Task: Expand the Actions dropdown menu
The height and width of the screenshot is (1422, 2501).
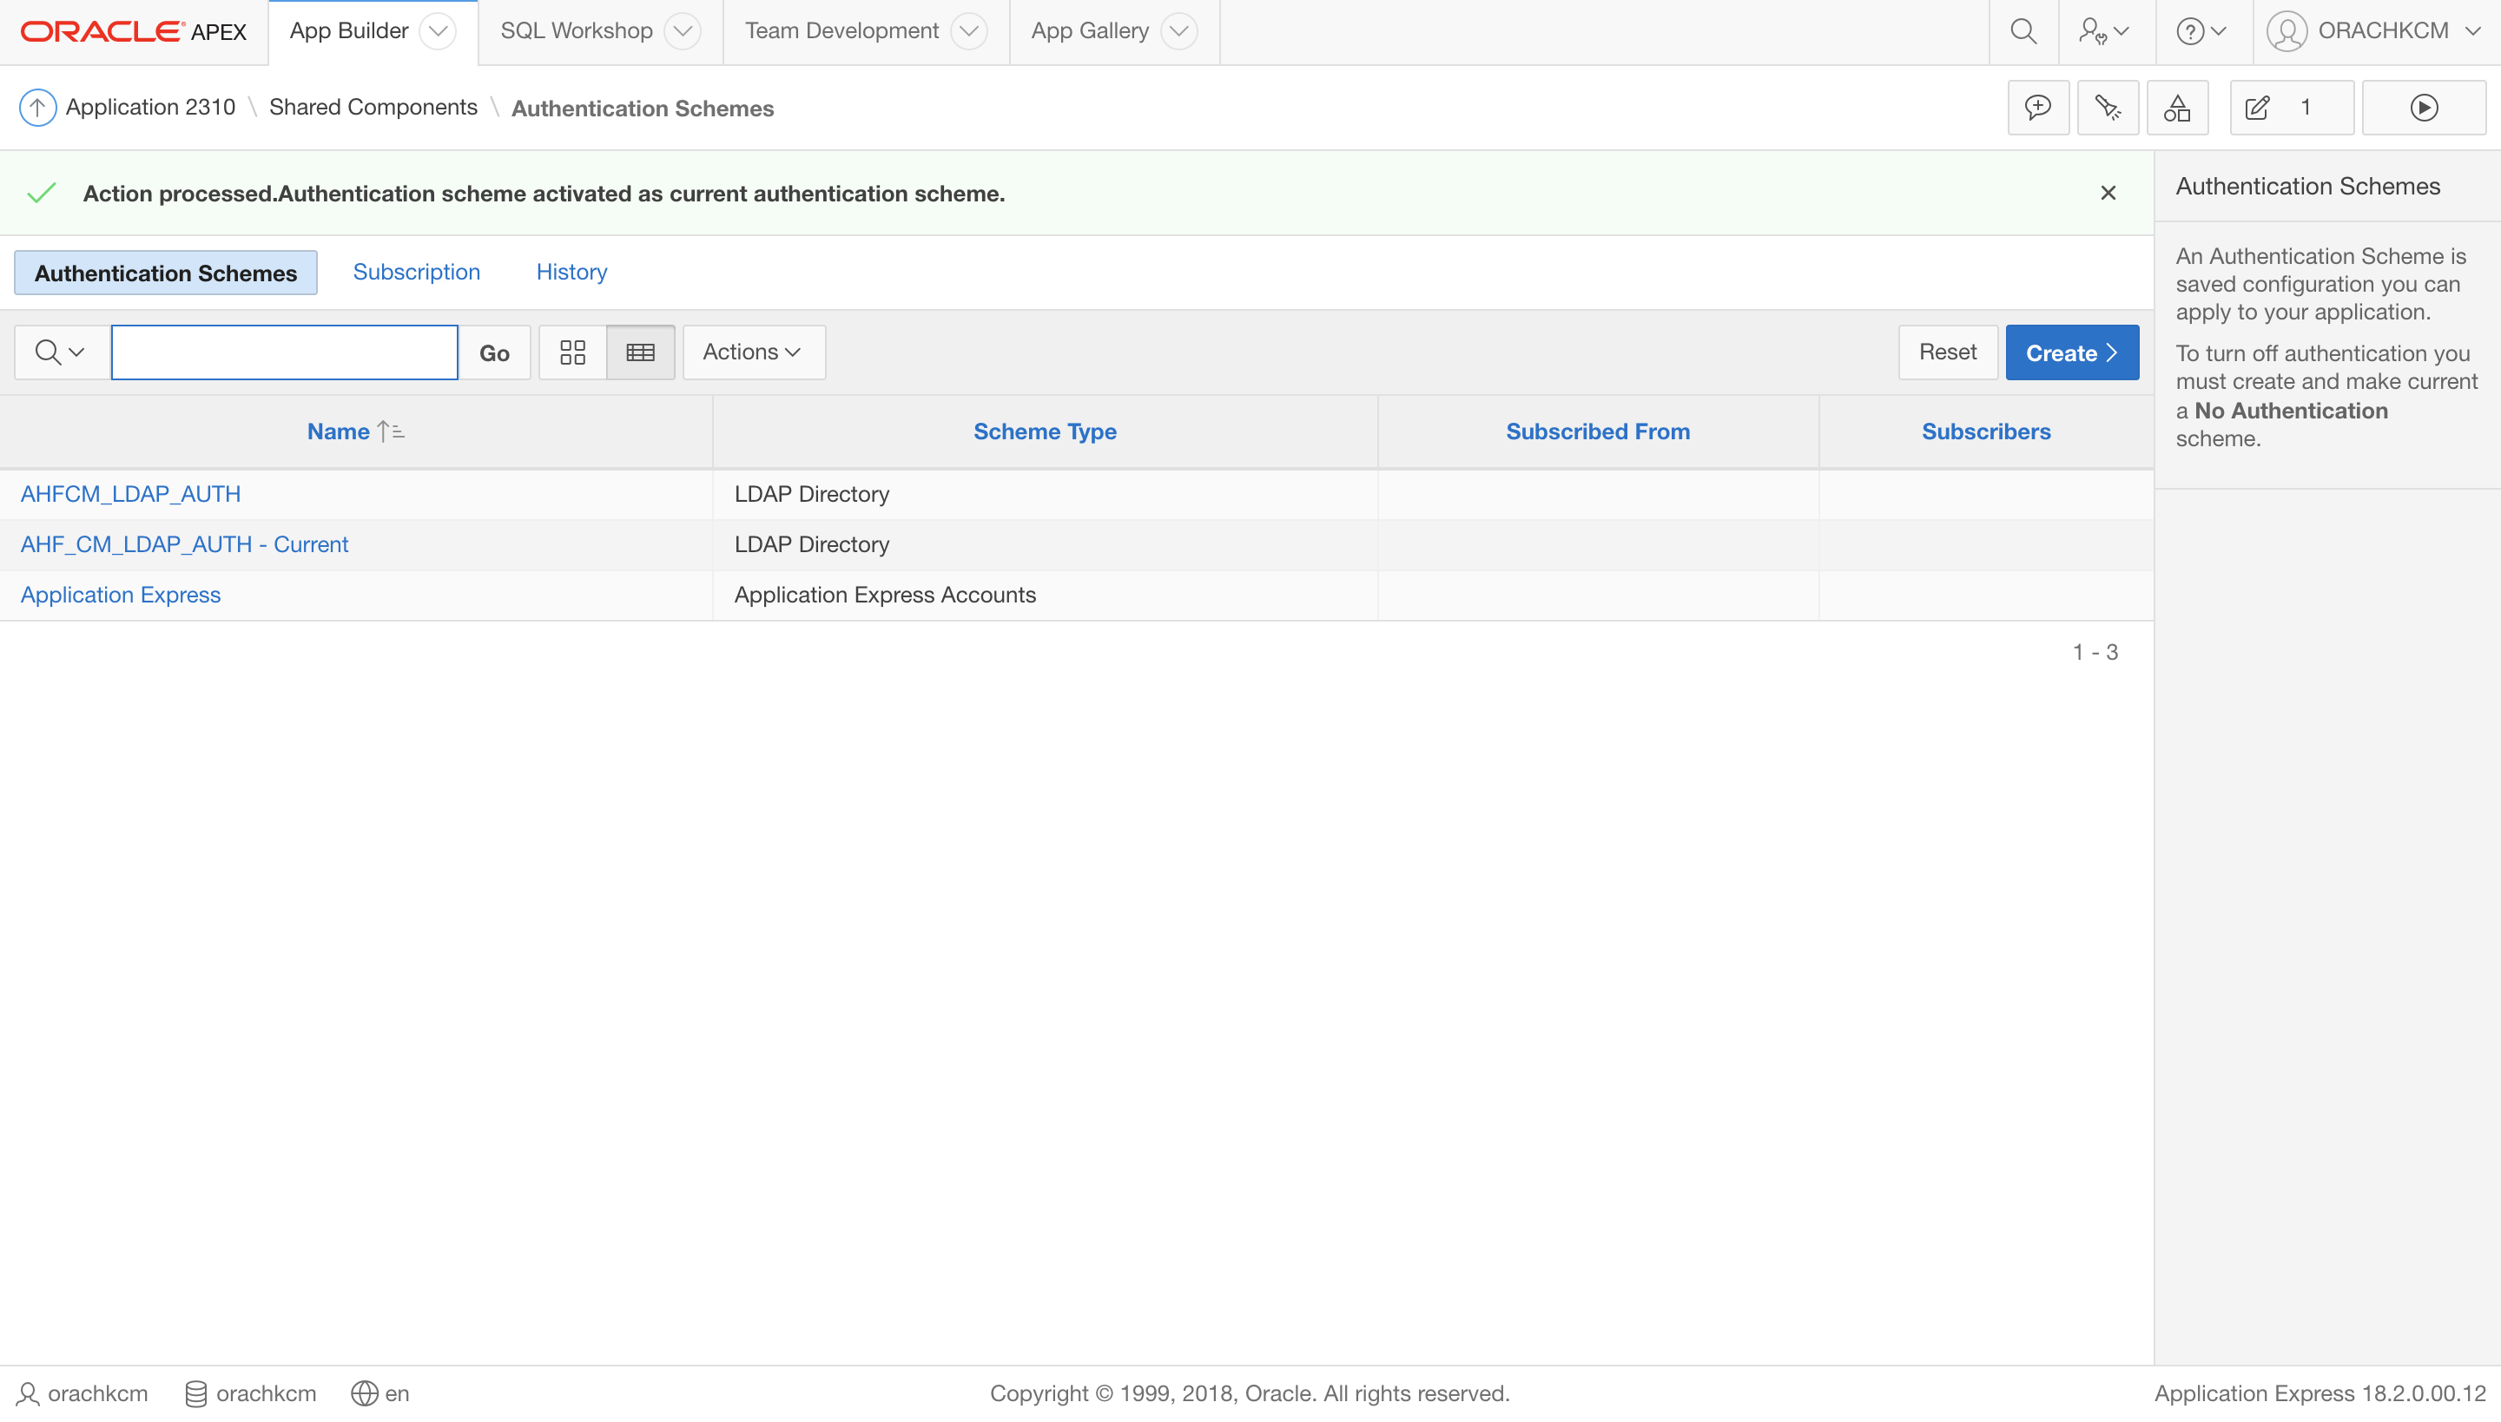Action: (752, 352)
